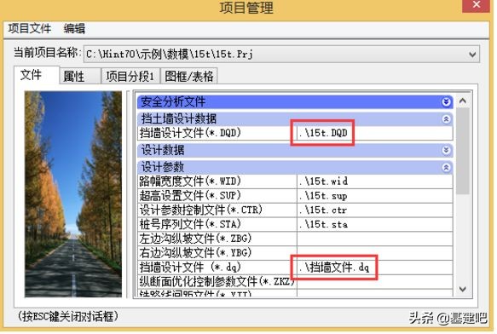Click the empty 右边沟纵坡文件 value cell
The width and height of the screenshot is (497, 334).
[x=374, y=253]
